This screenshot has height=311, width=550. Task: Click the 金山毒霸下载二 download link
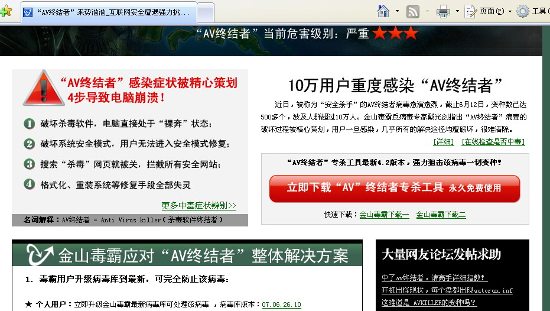click(441, 215)
